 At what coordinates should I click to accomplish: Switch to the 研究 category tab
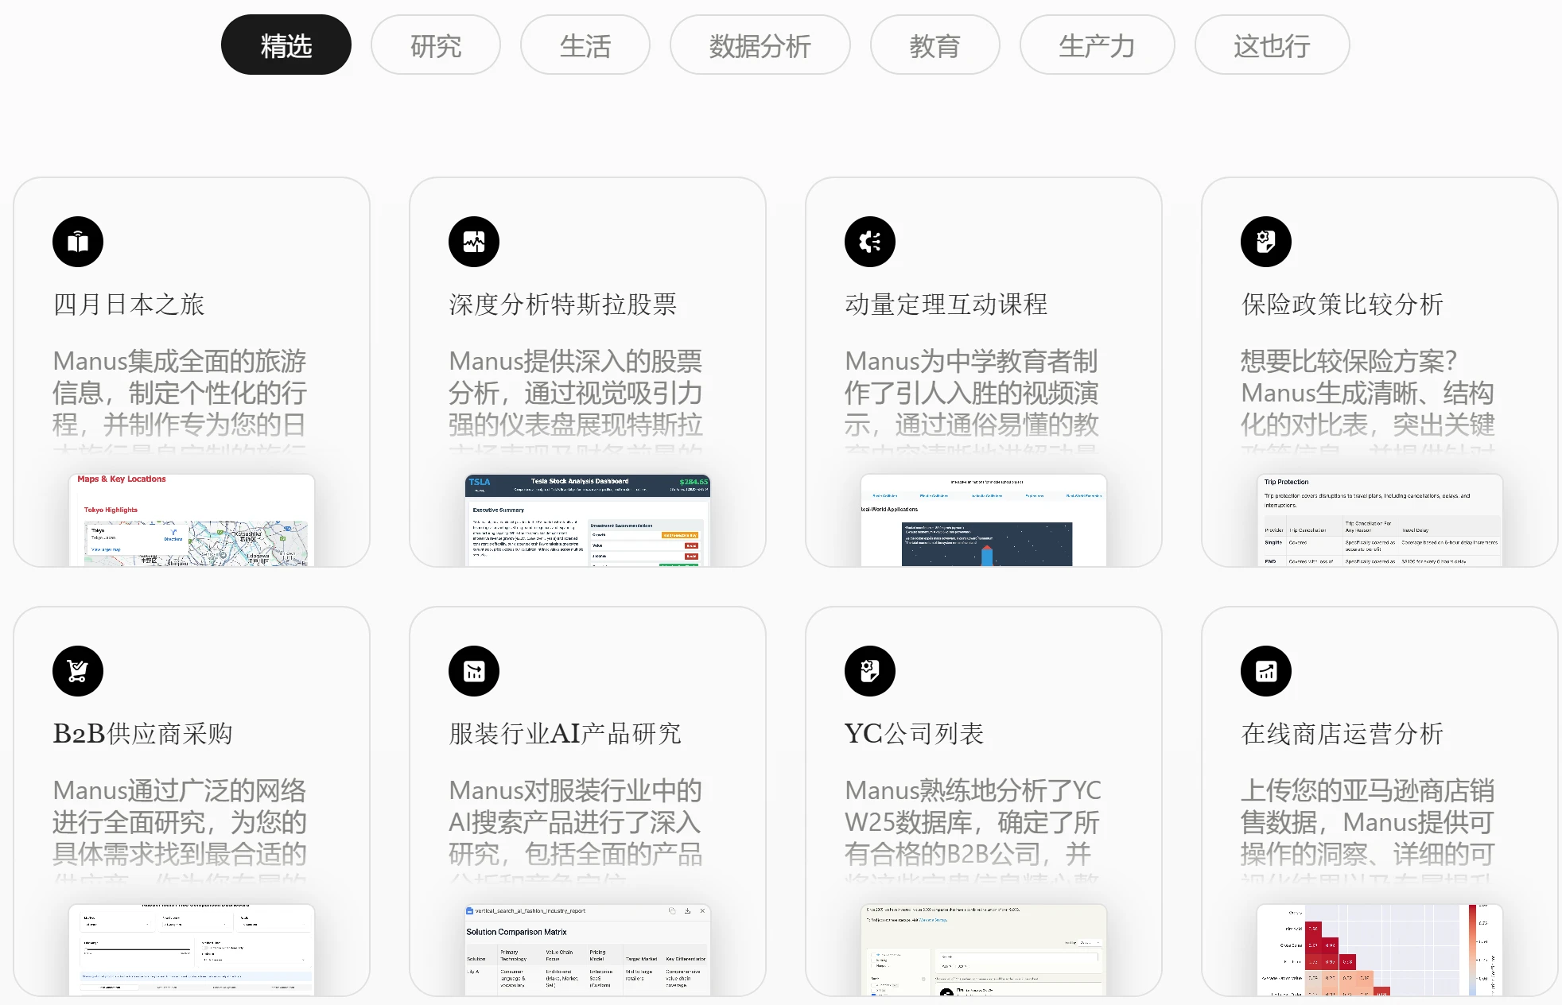pyautogui.click(x=435, y=45)
